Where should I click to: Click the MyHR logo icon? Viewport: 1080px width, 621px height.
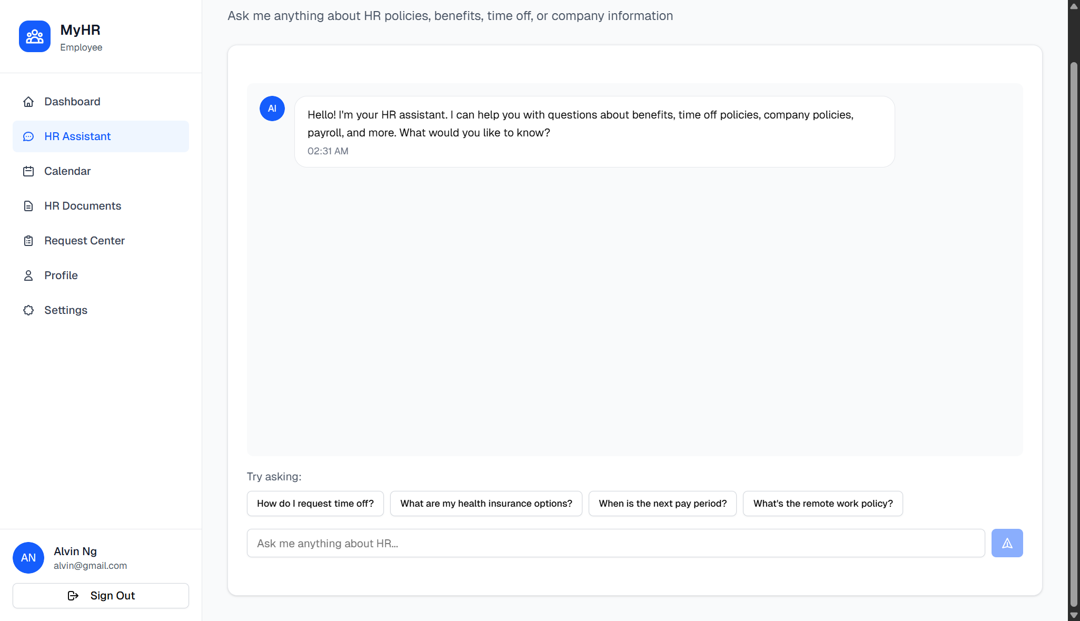(35, 36)
